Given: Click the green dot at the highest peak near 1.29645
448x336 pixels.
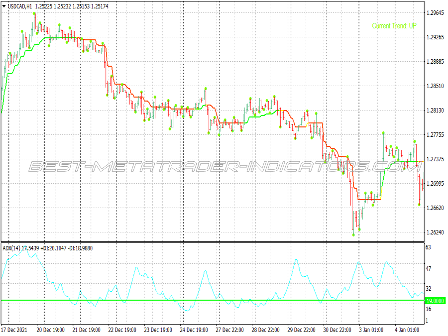Looking at the screenshot, I should 34,13.
